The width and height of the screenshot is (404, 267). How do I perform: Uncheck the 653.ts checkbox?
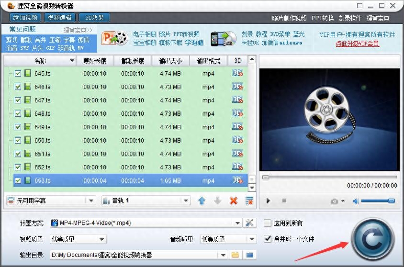point(18,180)
